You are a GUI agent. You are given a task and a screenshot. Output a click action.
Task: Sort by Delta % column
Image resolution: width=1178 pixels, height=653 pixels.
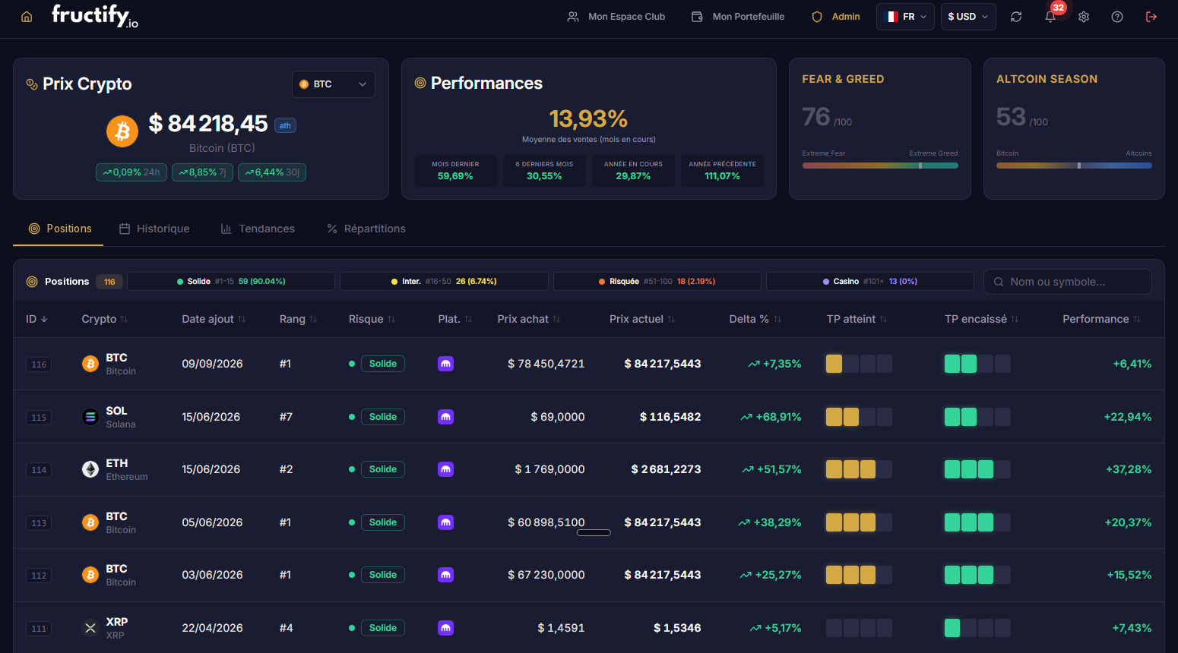(x=755, y=319)
